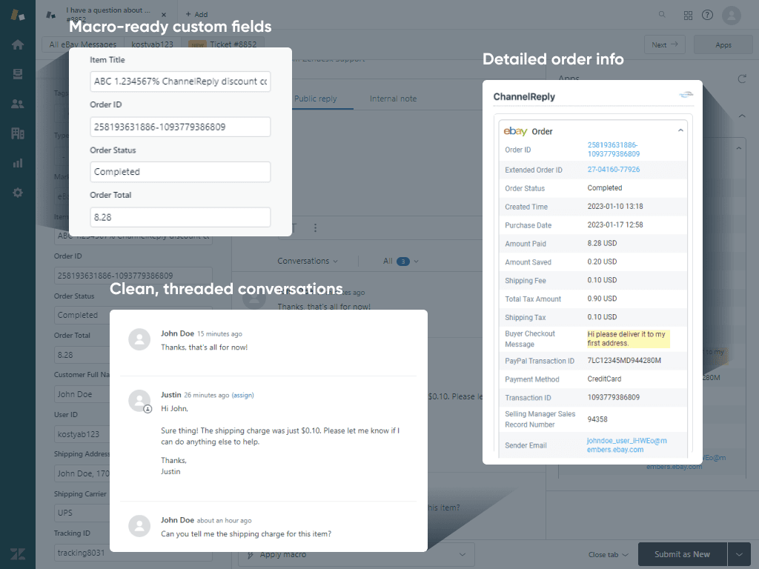
Task: Open the Ticket #8852 breadcrumb tab
Action: tap(223, 44)
